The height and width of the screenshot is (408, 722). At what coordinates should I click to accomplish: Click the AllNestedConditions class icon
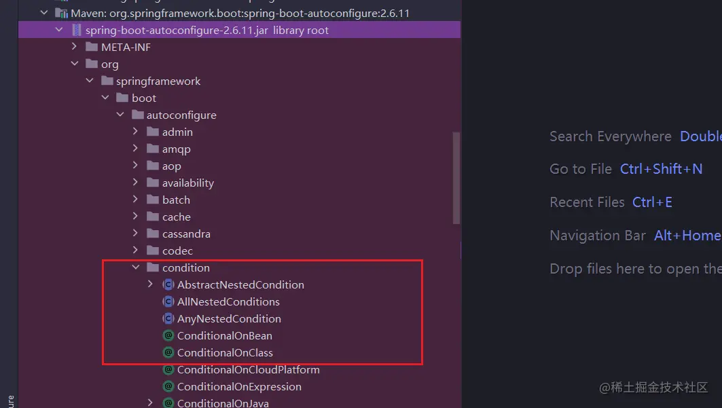tap(168, 301)
